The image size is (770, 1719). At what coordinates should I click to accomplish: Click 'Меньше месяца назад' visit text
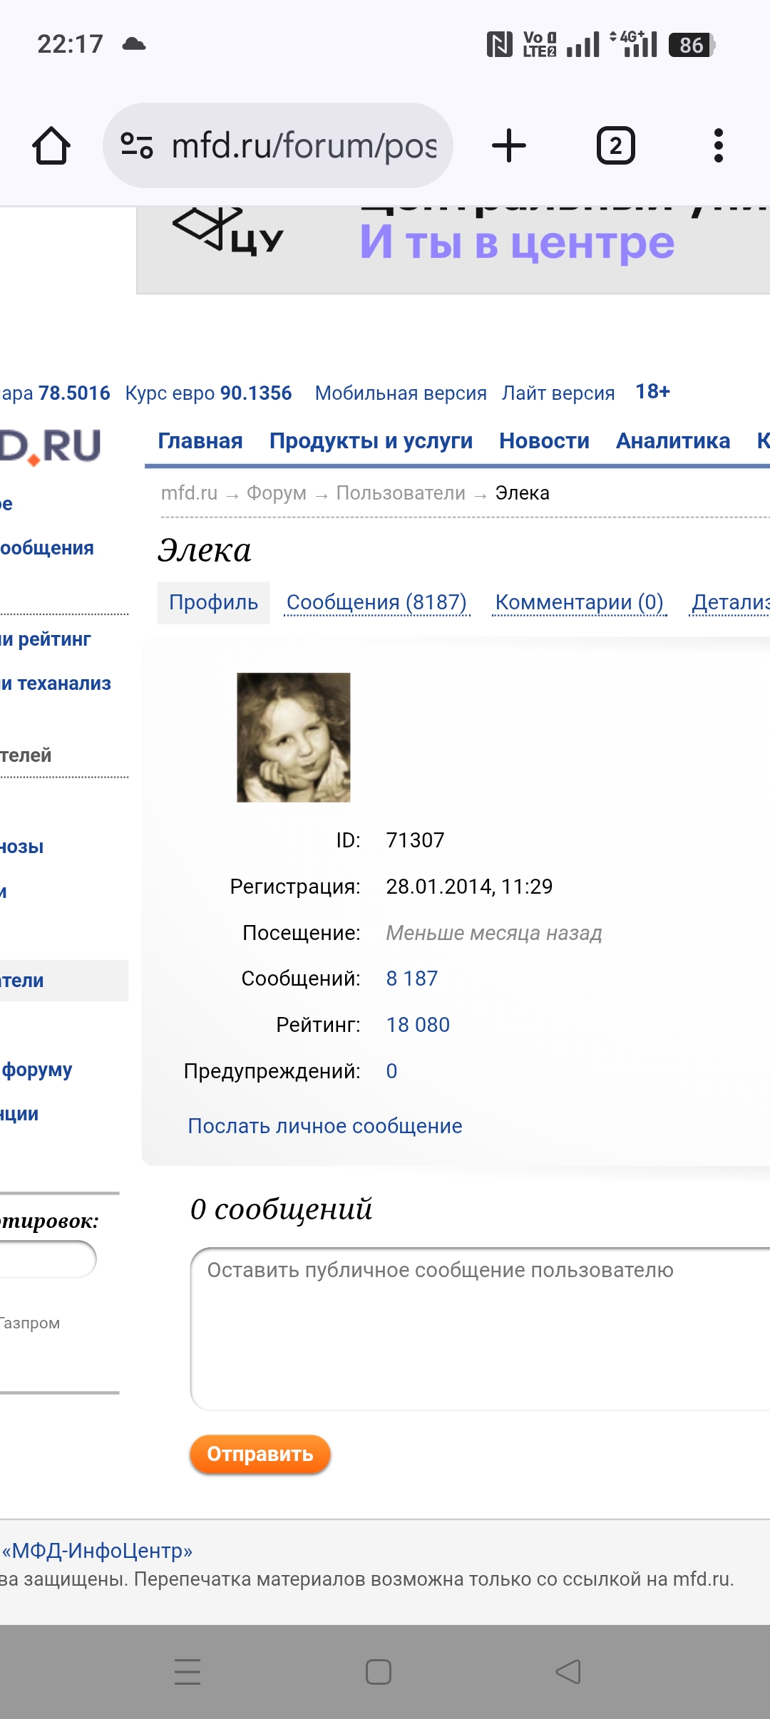pos(494,933)
